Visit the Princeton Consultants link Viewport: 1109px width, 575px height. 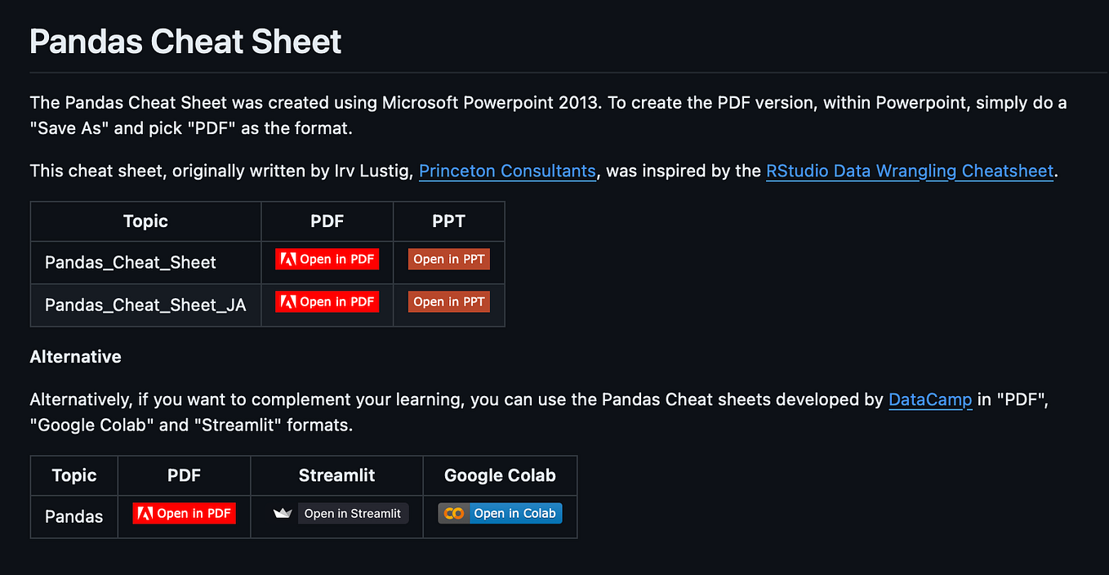[507, 171]
